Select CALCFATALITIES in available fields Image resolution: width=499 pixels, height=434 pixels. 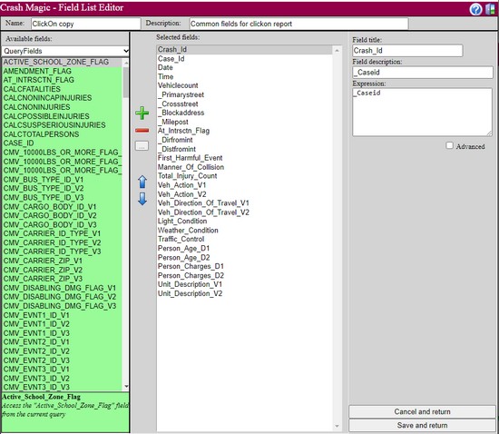pyautogui.click(x=62, y=89)
